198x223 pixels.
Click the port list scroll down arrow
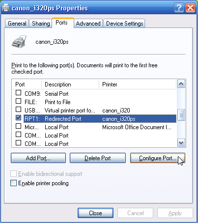pyautogui.click(x=181, y=143)
